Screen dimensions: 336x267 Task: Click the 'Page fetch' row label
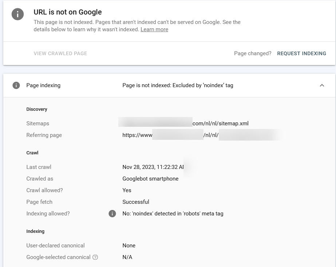click(39, 202)
